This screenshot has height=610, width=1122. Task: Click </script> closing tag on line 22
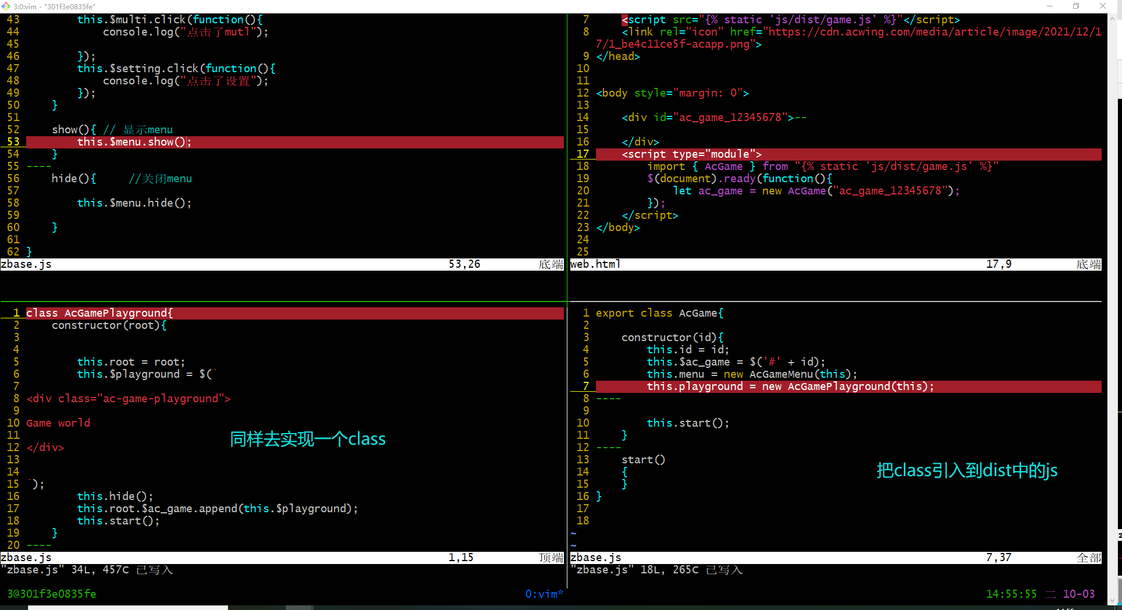(650, 215)
